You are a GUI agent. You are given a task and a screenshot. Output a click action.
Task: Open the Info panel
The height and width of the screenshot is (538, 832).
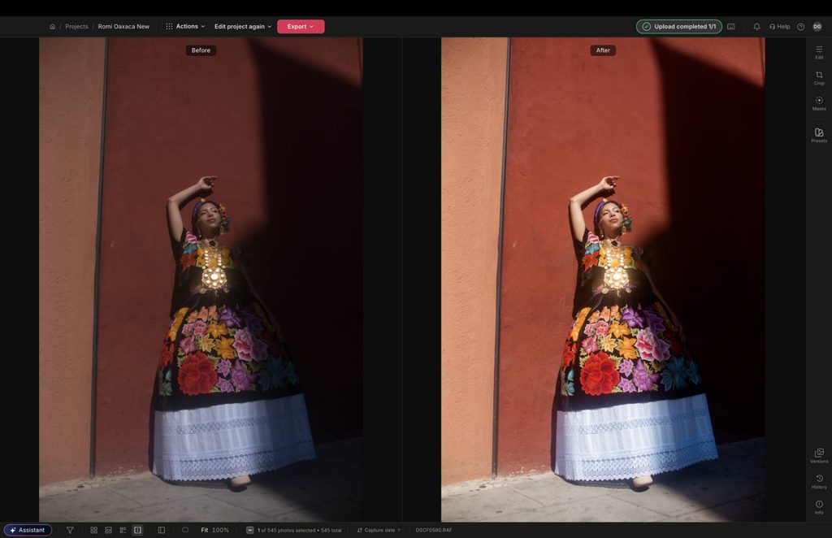coord(819,507)
